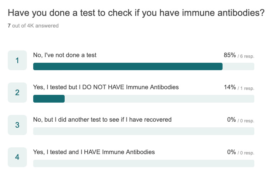
Task: Select "No, but I did another test" label
Action: pos(102,120)
